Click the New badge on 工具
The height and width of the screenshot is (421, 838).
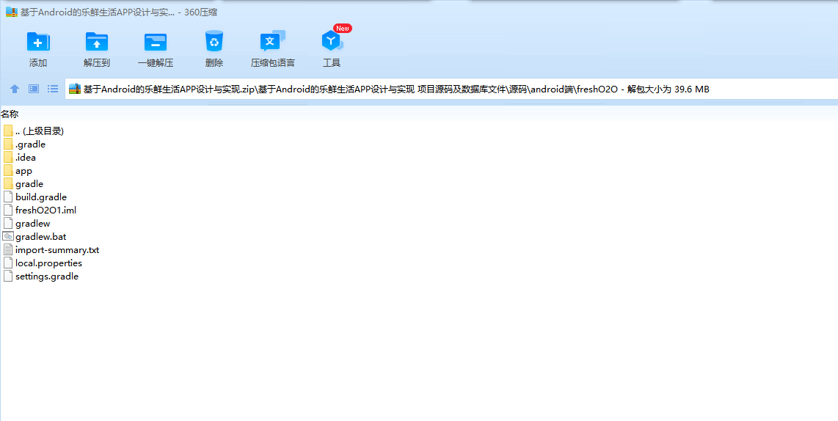point(342,29)
